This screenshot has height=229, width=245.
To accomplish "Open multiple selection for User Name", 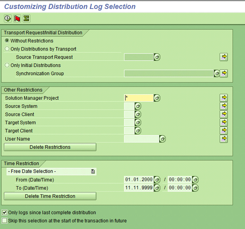I will click(x=223, y=139).
